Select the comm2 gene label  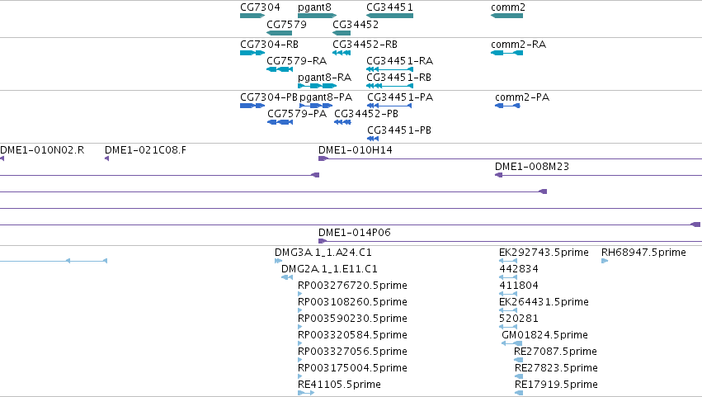click(507, 7)
